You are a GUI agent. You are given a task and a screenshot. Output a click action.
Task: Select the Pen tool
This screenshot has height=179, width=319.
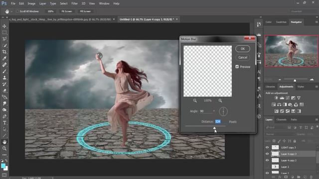pos(4,116)
